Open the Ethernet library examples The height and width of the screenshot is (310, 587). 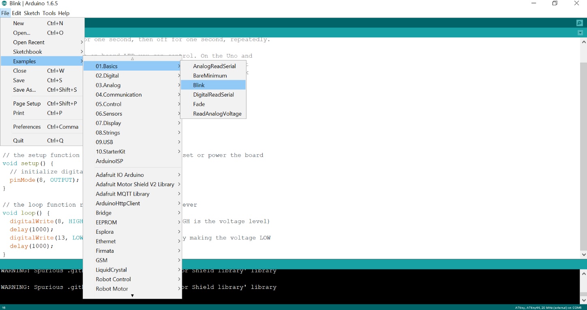click(132, 241)
